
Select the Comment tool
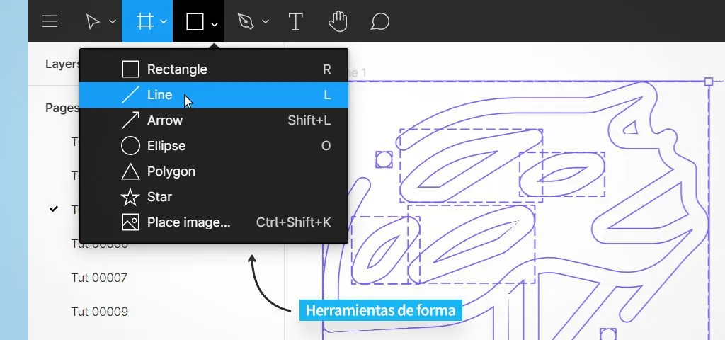point(379,21)
